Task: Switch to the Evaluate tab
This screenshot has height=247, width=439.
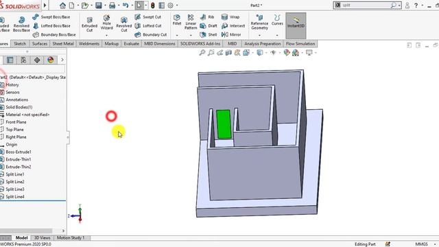Action: 131,44
